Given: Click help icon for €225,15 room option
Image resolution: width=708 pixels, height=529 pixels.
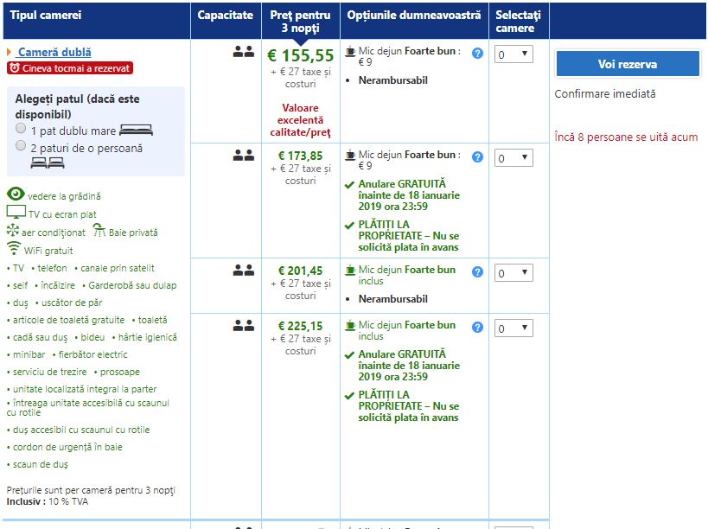Looking at the screenshot, I should click(x=477, y=328).
